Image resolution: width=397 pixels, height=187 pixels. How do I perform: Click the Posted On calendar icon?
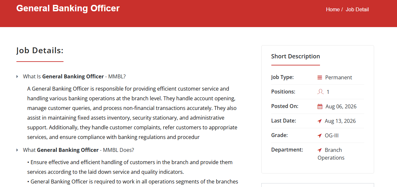pyautogui.click(x=320, y=106)
